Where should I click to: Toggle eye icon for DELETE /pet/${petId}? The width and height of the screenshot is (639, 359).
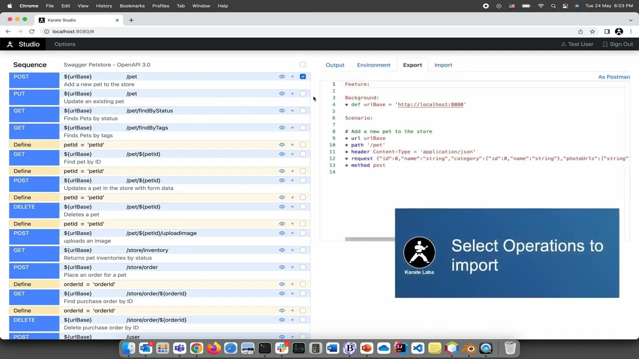(282, 207)
